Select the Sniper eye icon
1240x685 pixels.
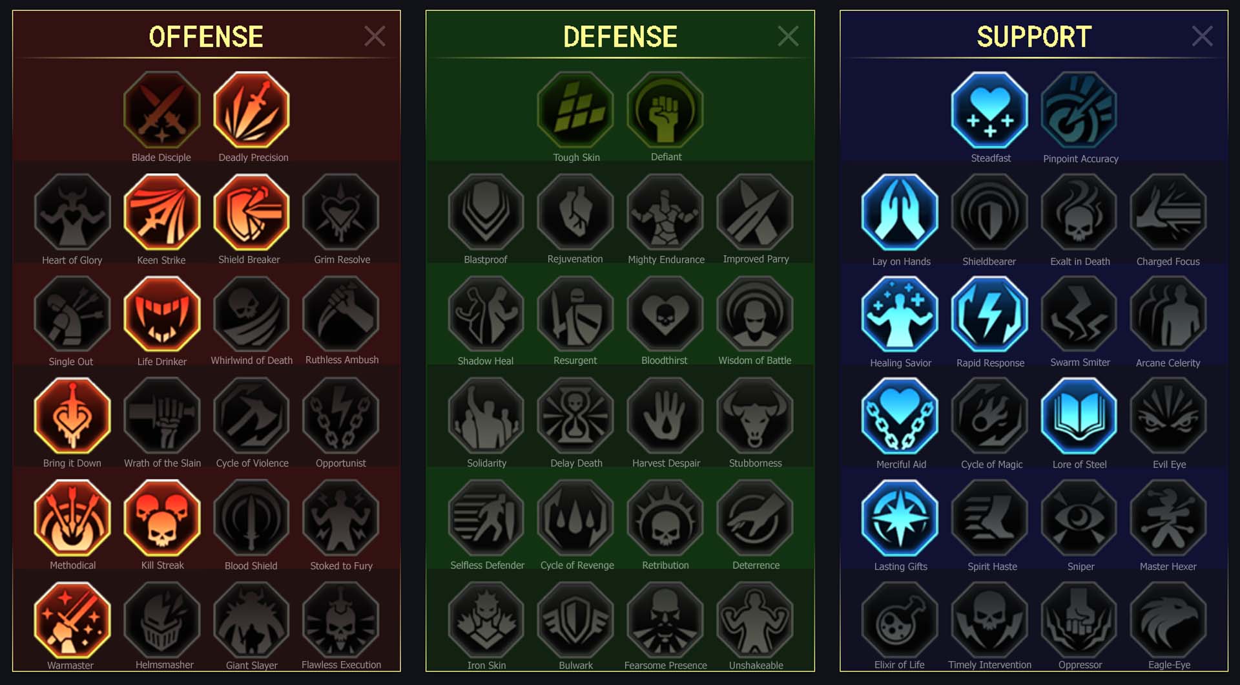click(x=1079, y=518)
